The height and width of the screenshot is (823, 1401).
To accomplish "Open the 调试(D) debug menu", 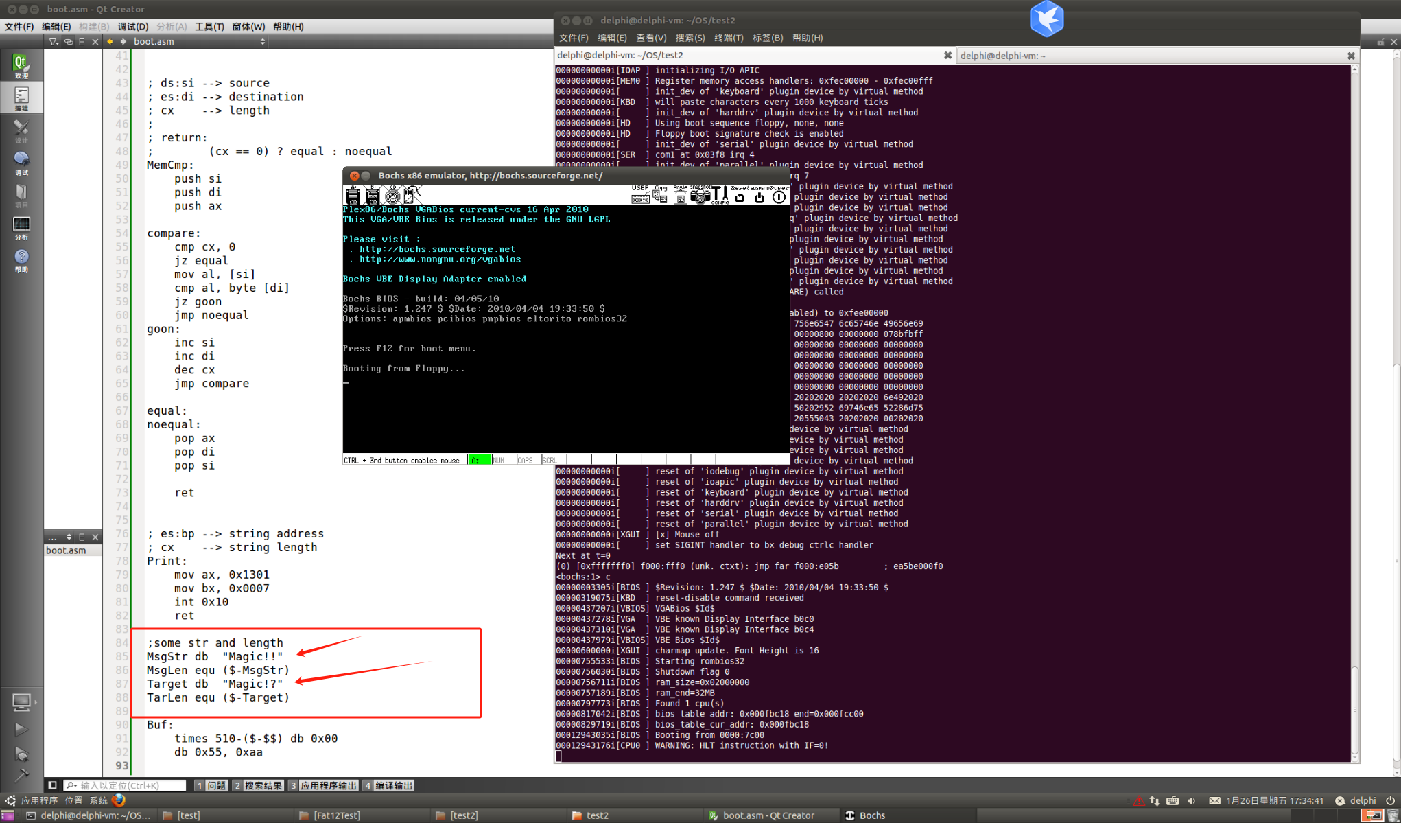I will [132, 26].
